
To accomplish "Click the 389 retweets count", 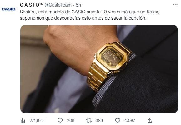I will click(x=99, y=120).
